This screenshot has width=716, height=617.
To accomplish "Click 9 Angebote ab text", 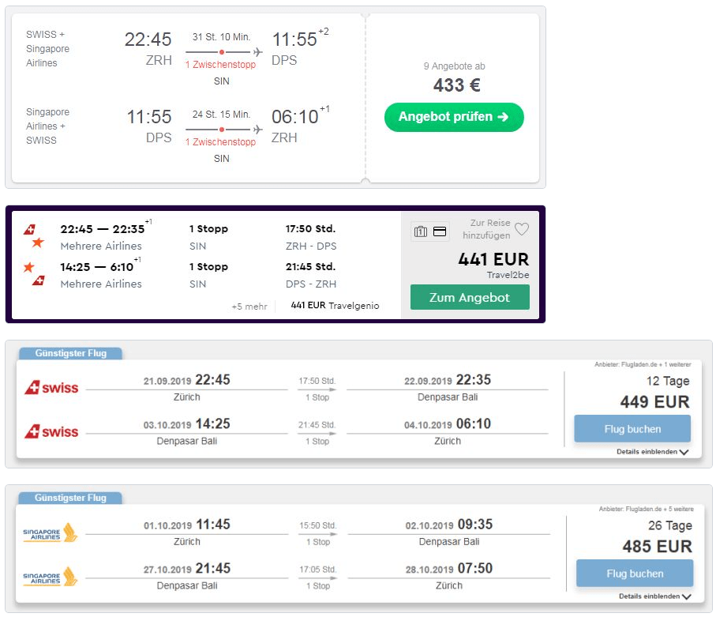I will [455, 66].
